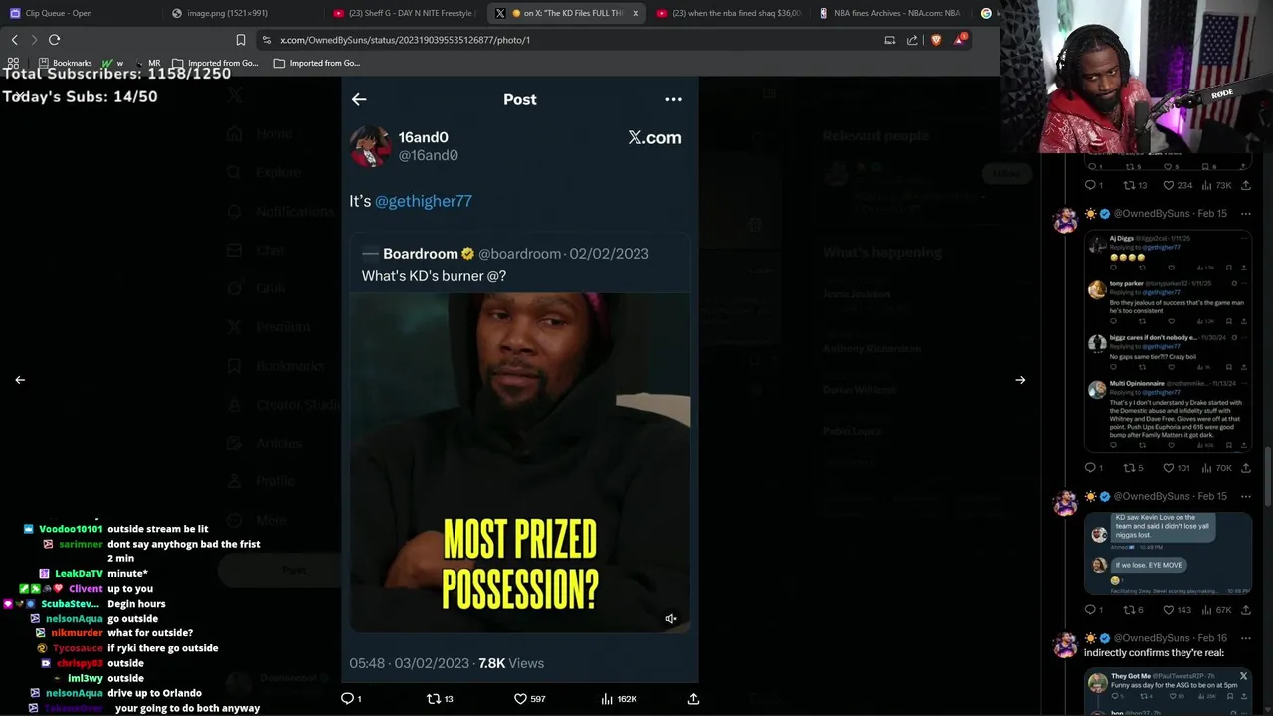Open replies via the comment icon

pyautogui.click(x=351, y=699)
